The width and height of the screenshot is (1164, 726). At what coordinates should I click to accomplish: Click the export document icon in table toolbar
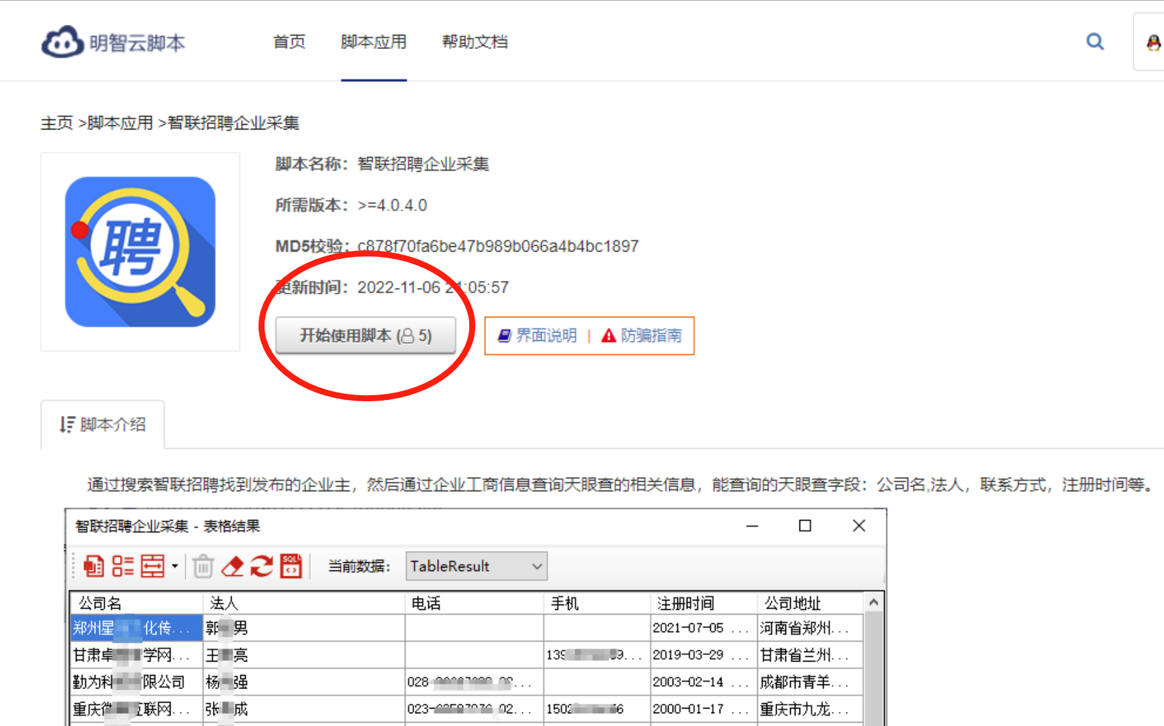pyautogui.click(x=93, y=566)
